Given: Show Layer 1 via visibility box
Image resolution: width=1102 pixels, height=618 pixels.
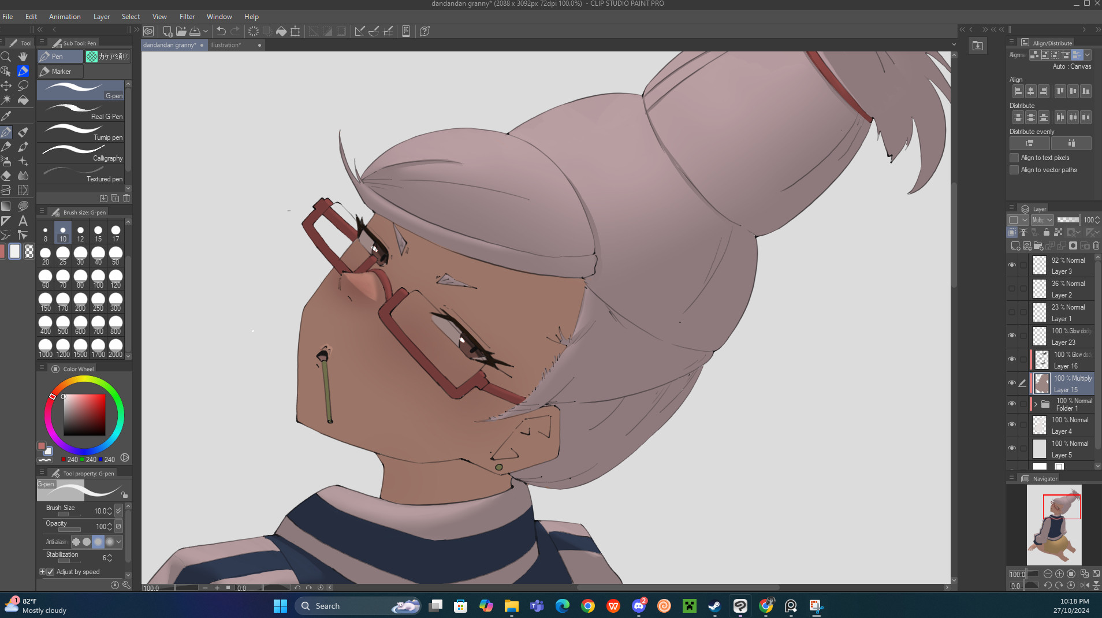Looking at the screenshot, I should pos(1012,312).
